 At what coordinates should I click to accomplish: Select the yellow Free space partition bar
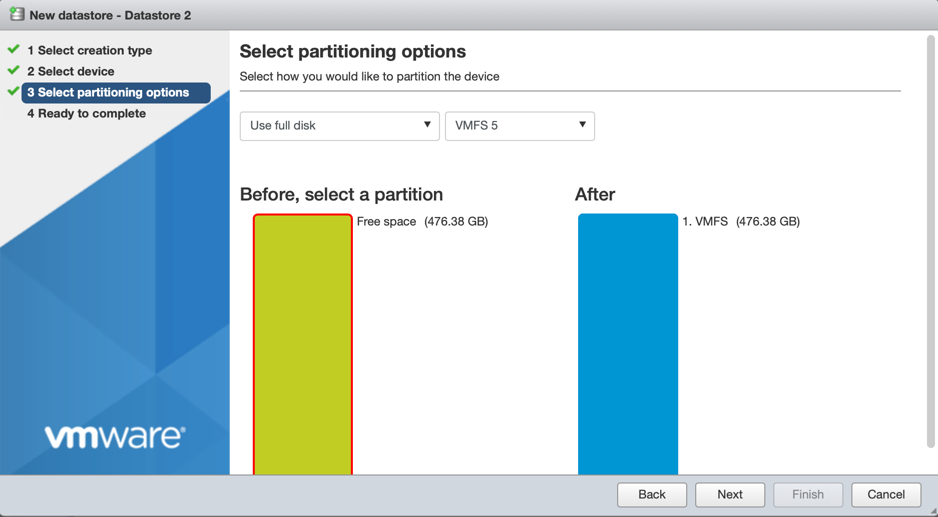(x=303, y=344)
